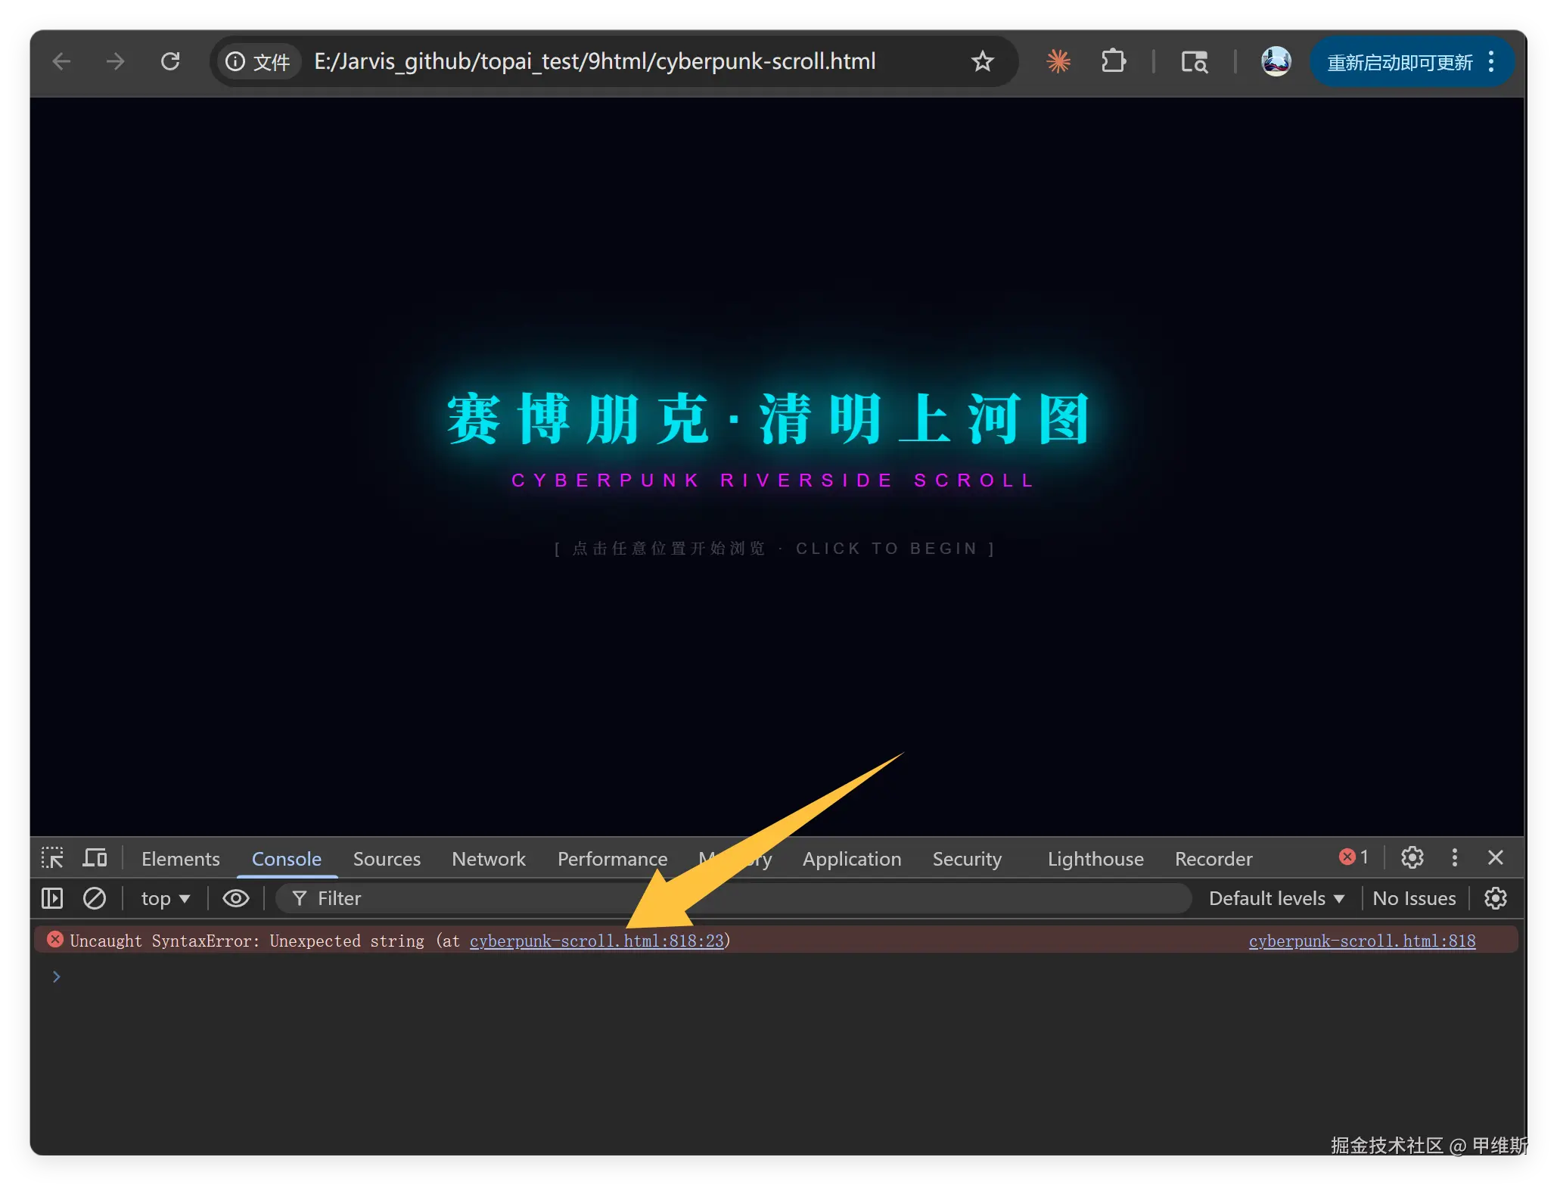Reload the page

pos(170,61)
